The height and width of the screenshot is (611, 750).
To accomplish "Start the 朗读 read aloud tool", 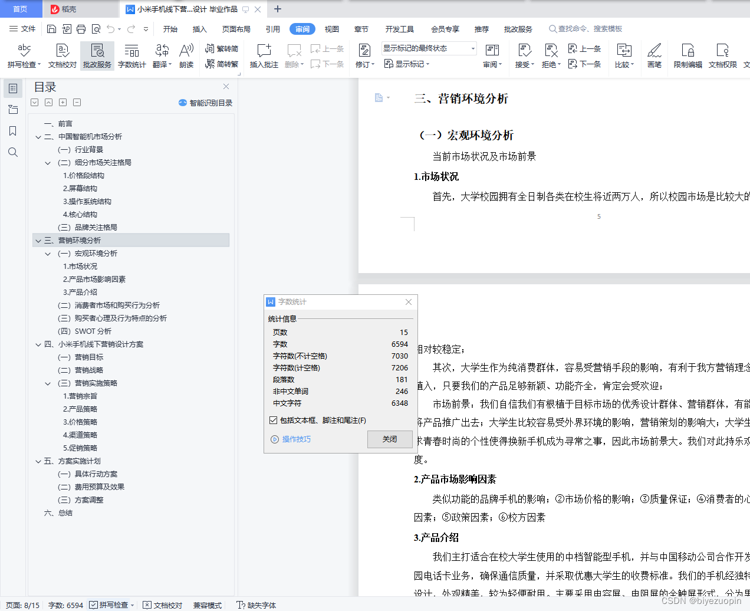I will click(186, 56).
